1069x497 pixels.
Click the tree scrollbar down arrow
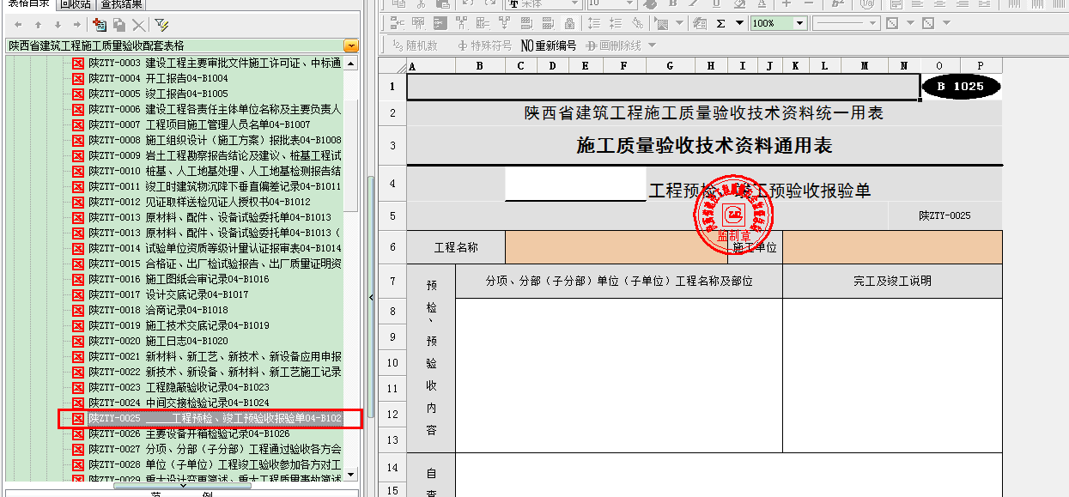(352, 476)
